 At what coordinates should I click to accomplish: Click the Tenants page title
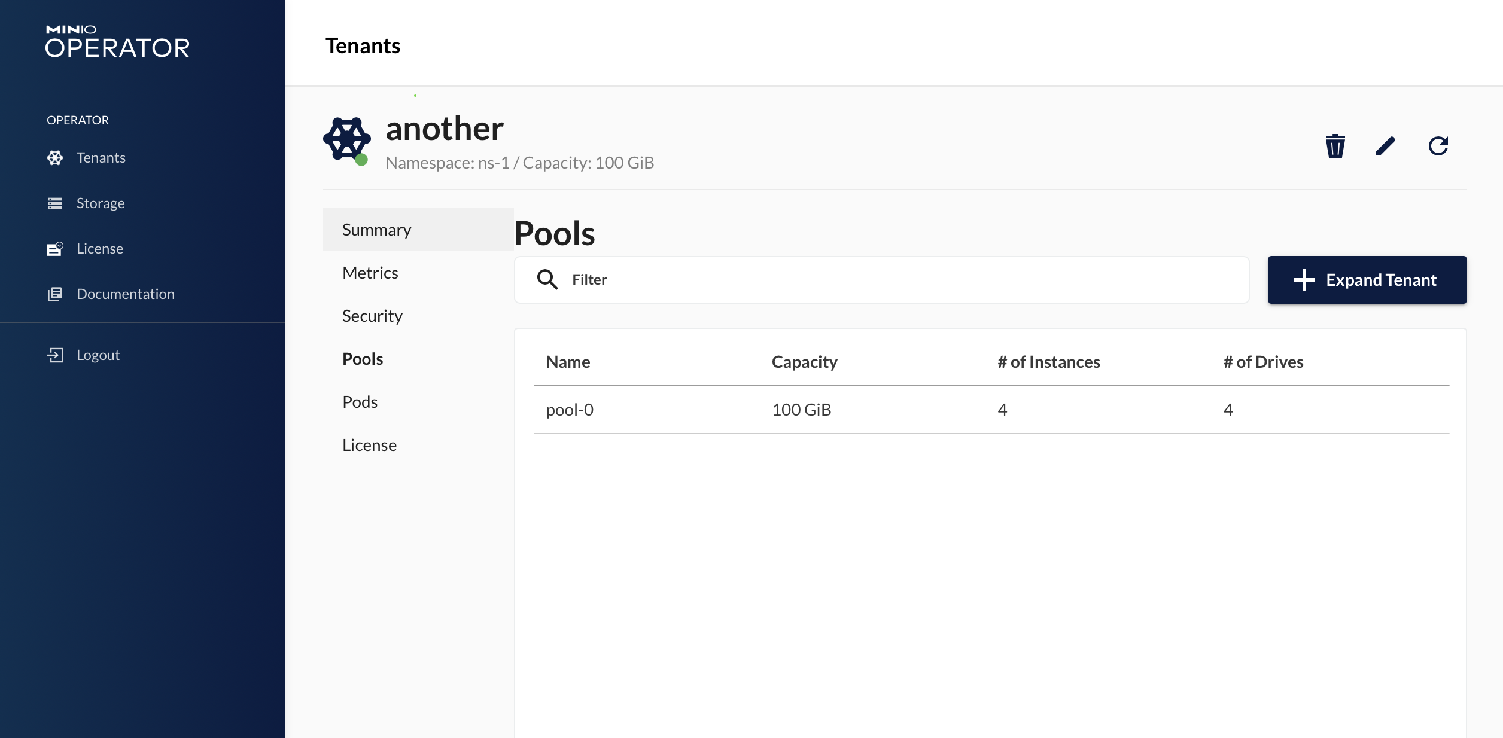tap(363, 45)
